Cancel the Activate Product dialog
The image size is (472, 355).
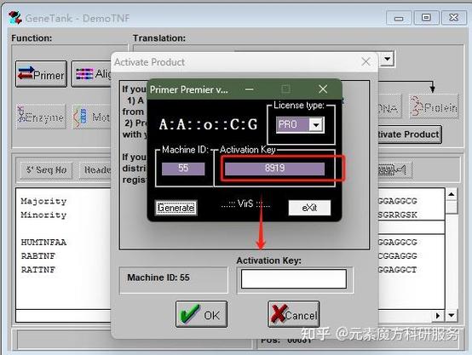(x=293, y=314)
